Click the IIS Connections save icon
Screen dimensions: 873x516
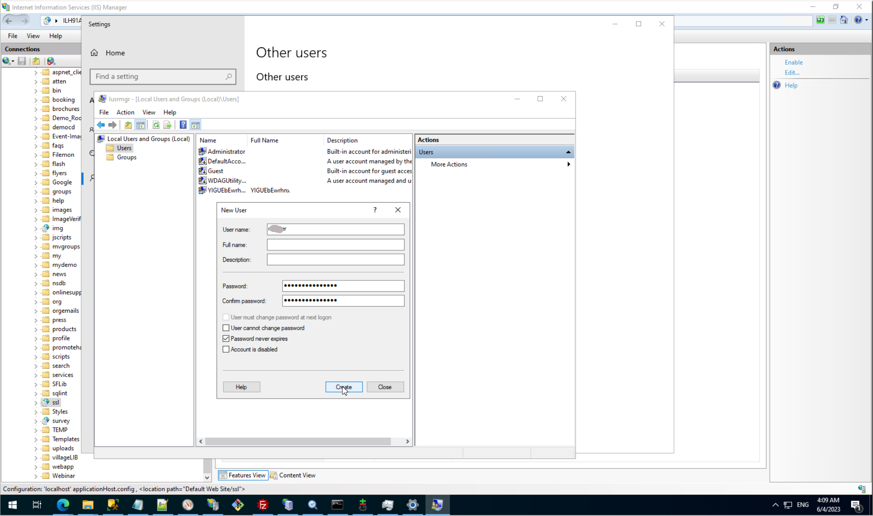click(x=22, y=61)
